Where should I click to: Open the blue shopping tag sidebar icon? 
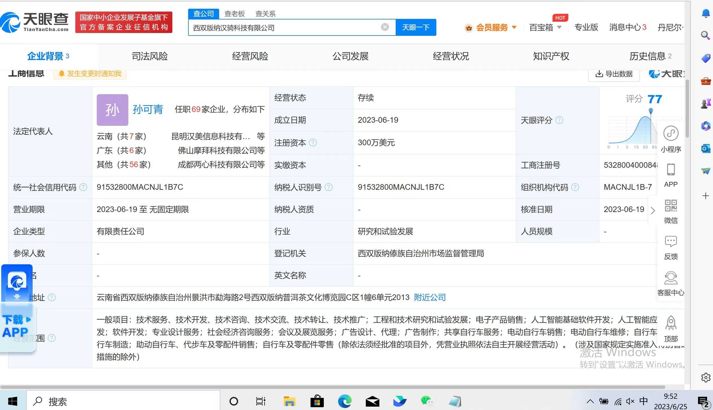coord(705,58)
